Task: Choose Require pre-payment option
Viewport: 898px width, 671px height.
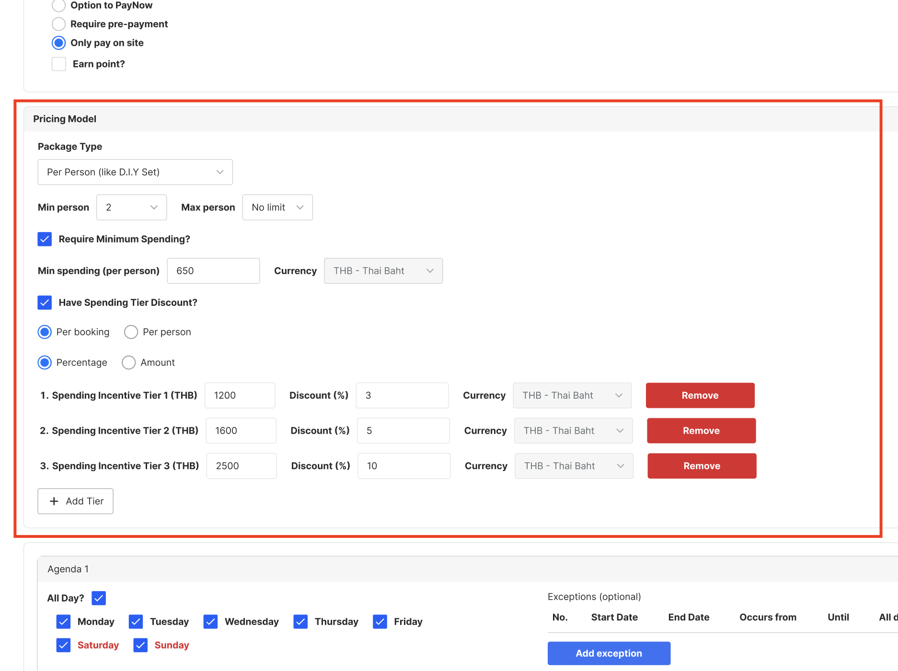Action: click(58, 24)
